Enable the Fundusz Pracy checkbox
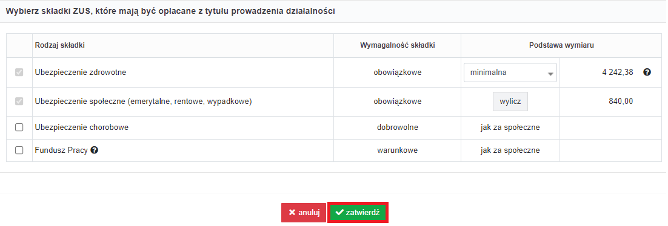The height and width of the screenshot is (226, 668). (x=19, y=150)
